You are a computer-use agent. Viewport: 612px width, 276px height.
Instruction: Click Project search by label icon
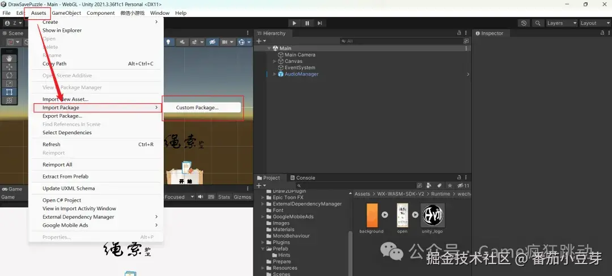pos(439,185)
